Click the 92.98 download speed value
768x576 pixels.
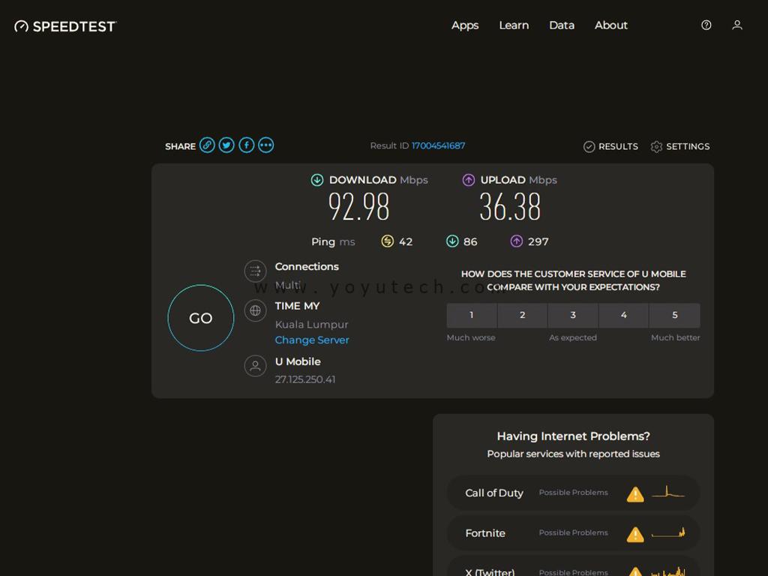pos(359,207)
